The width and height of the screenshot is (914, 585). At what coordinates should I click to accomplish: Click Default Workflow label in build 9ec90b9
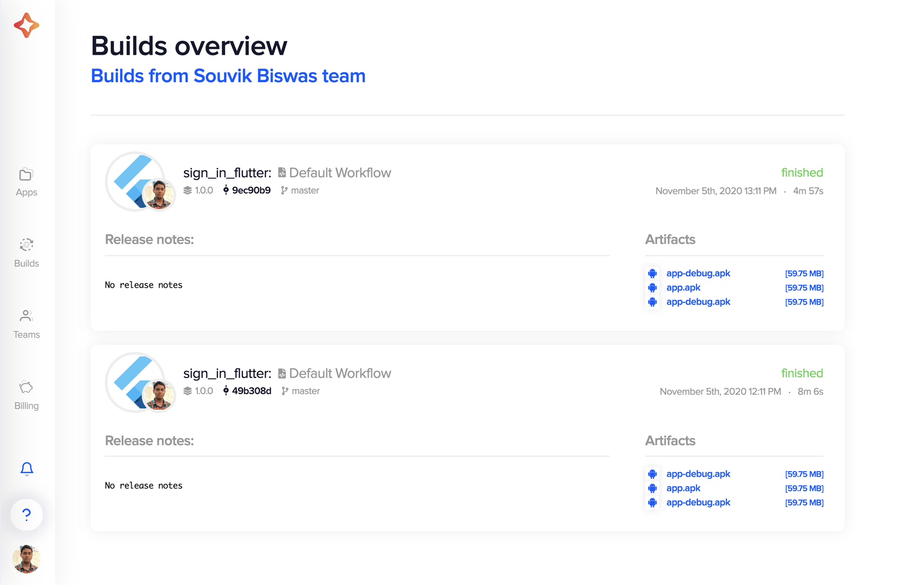click(340, 173)
